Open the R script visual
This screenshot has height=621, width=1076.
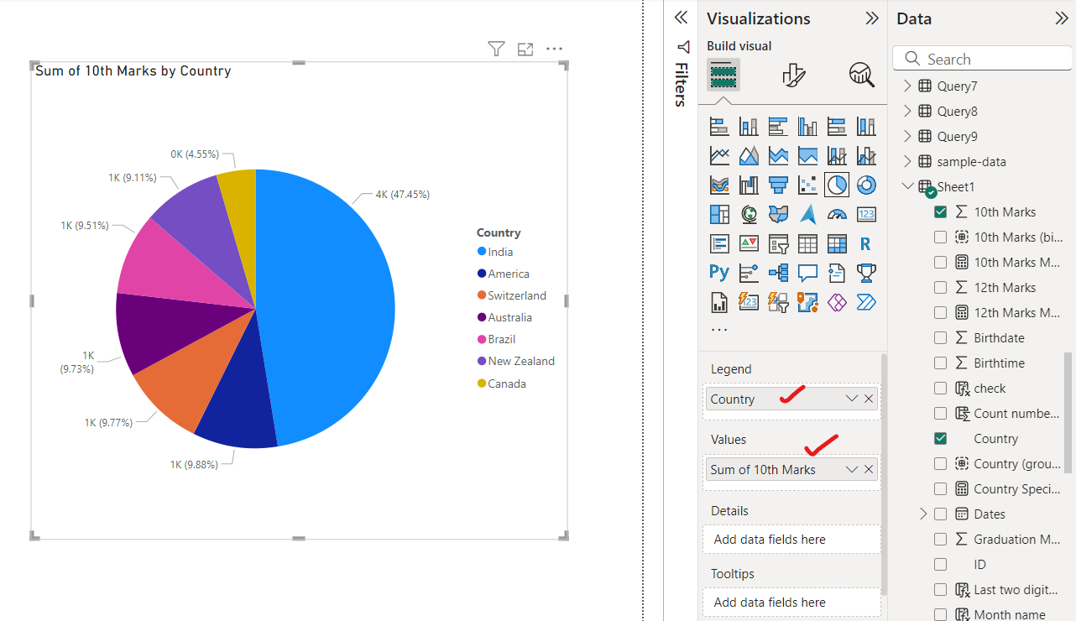[865, 243]
